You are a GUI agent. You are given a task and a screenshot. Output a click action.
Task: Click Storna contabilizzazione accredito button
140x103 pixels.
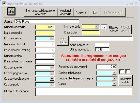(41, 12)
